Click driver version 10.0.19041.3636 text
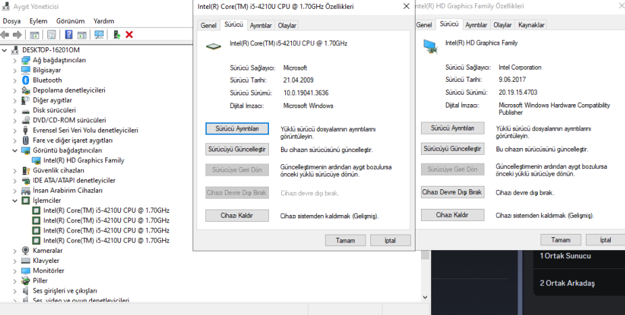Image resolution: width=625 pixels, height=315 pixels. tap(305, 93)
